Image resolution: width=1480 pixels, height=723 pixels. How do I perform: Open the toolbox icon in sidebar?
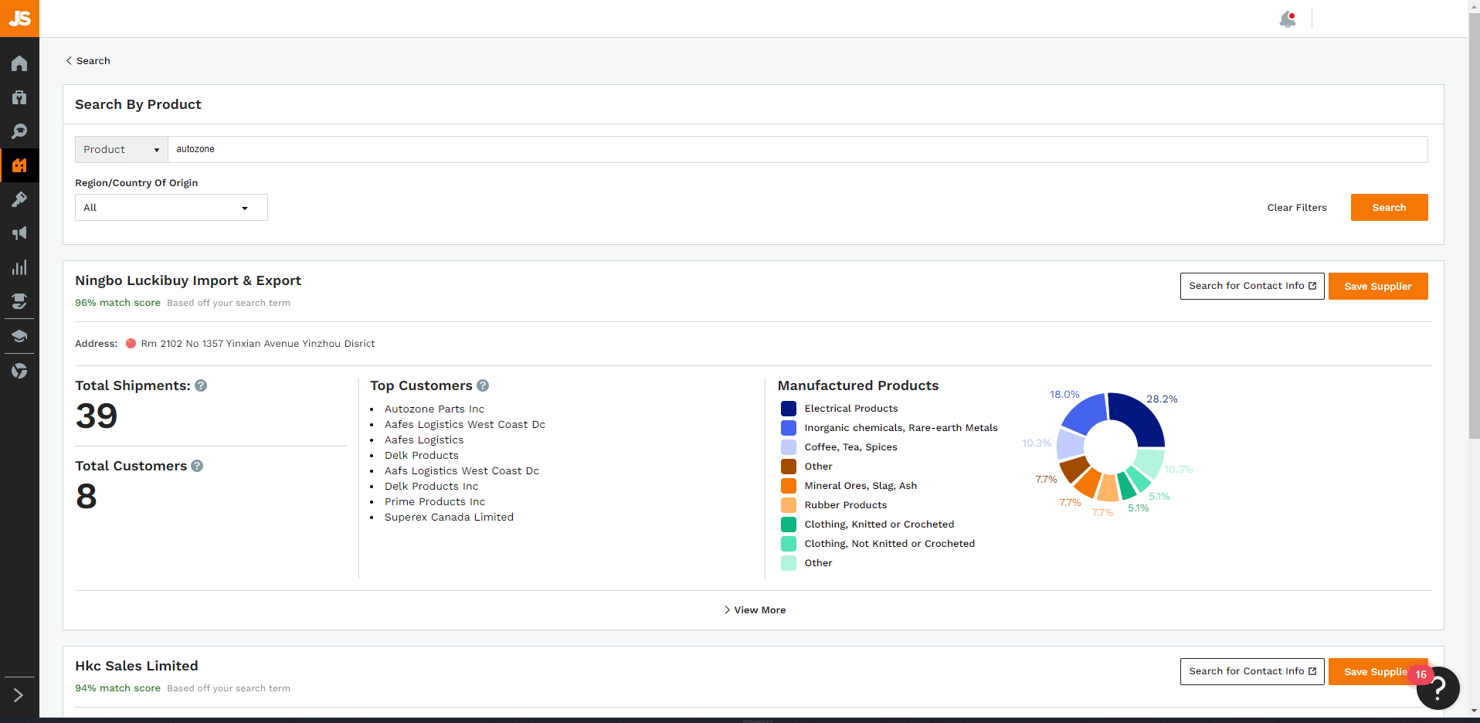point(19,97)
